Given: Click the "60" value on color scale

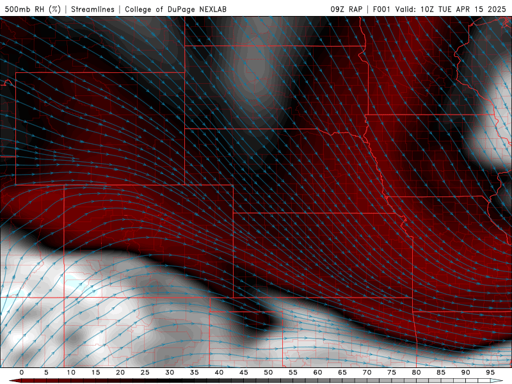Looking at the screenshot, I should coord(317,372).
